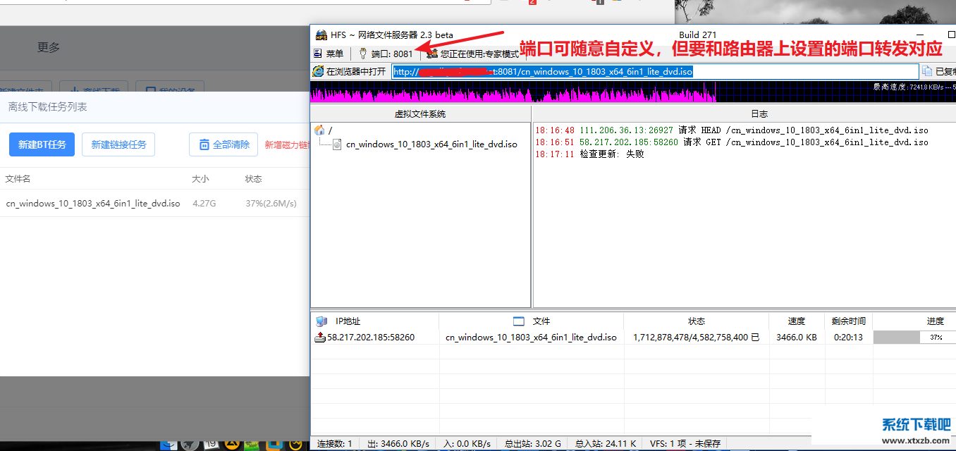The image size is (956, 451).
Task: Click the 更多 tab on webpage
Action: point(49,47)
